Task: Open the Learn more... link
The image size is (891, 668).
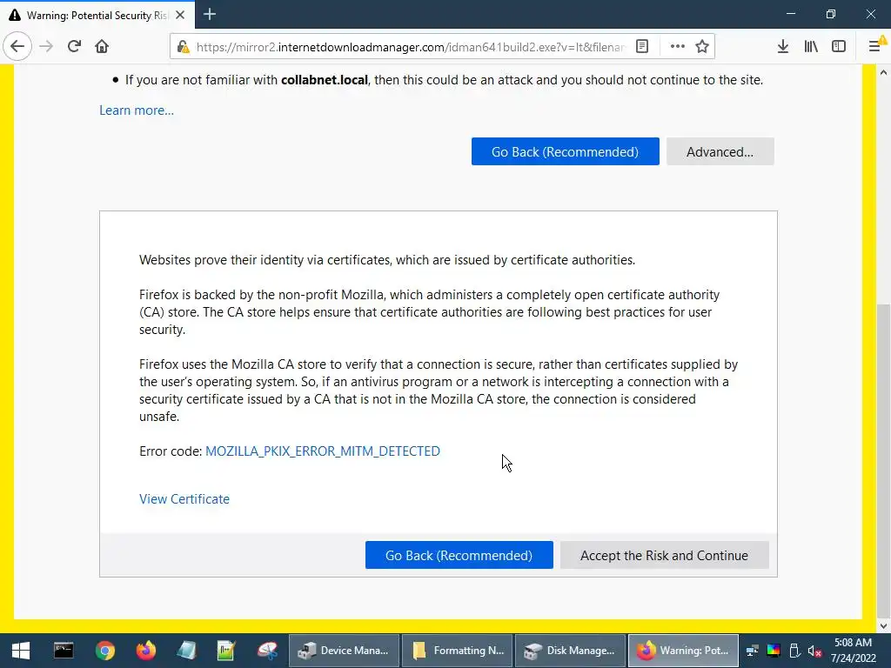Action: [137, 110]
